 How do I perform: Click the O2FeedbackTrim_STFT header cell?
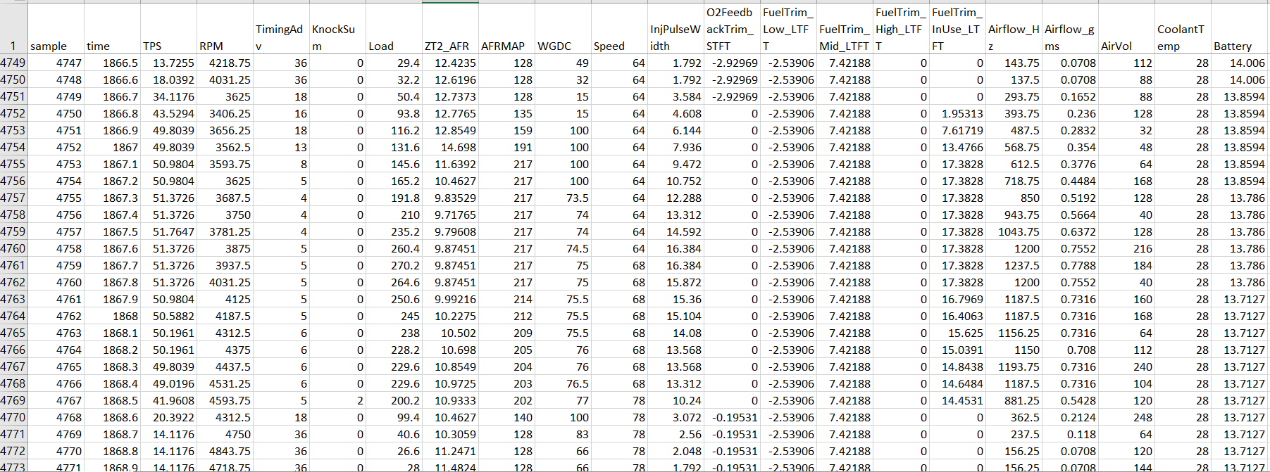click(x=732, y=29)
